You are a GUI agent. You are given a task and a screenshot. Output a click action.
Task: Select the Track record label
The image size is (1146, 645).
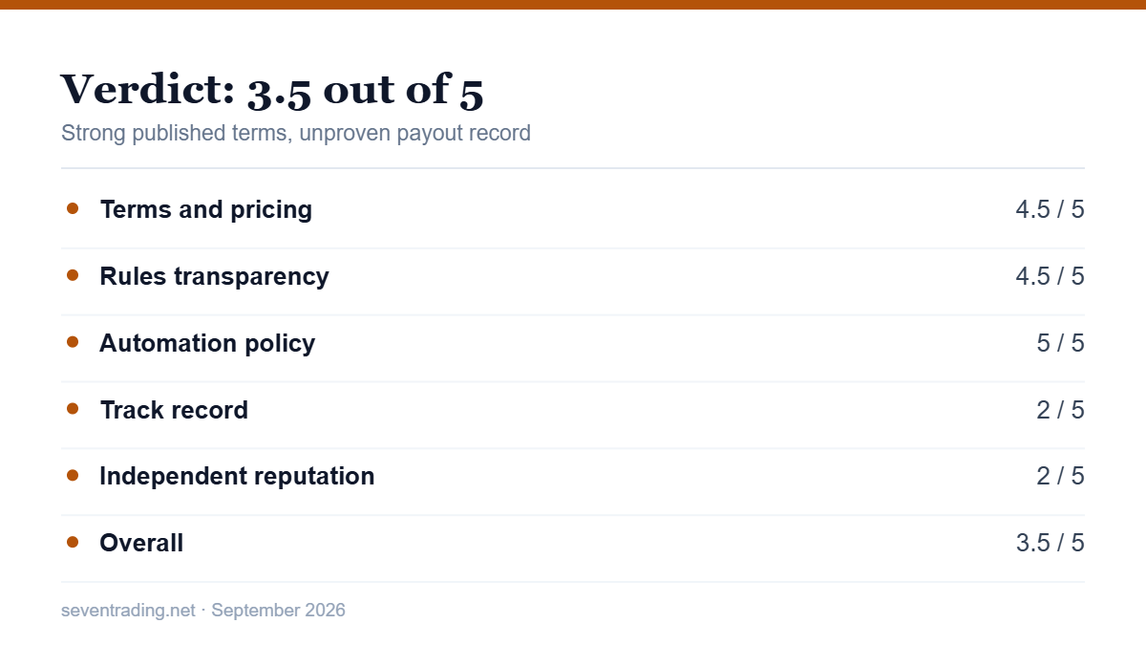click(174, 410)
